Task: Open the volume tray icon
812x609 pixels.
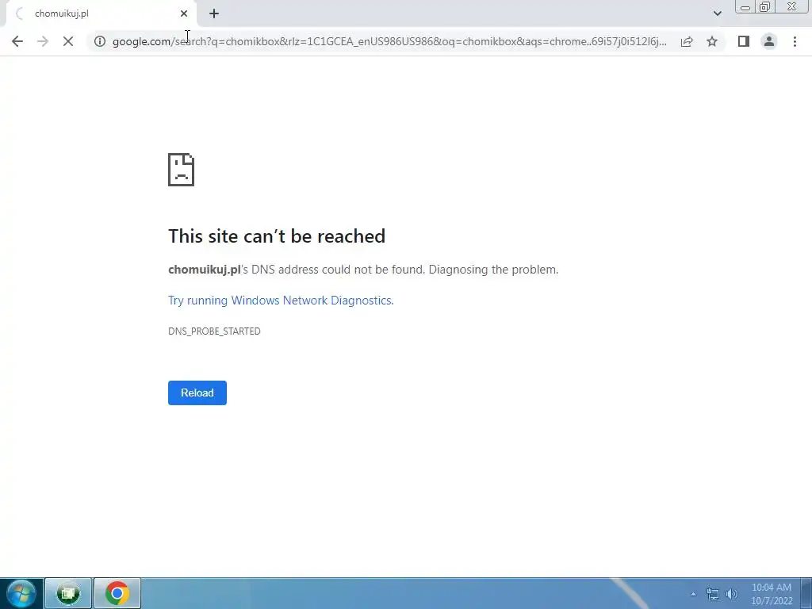Action: (731, 594)
